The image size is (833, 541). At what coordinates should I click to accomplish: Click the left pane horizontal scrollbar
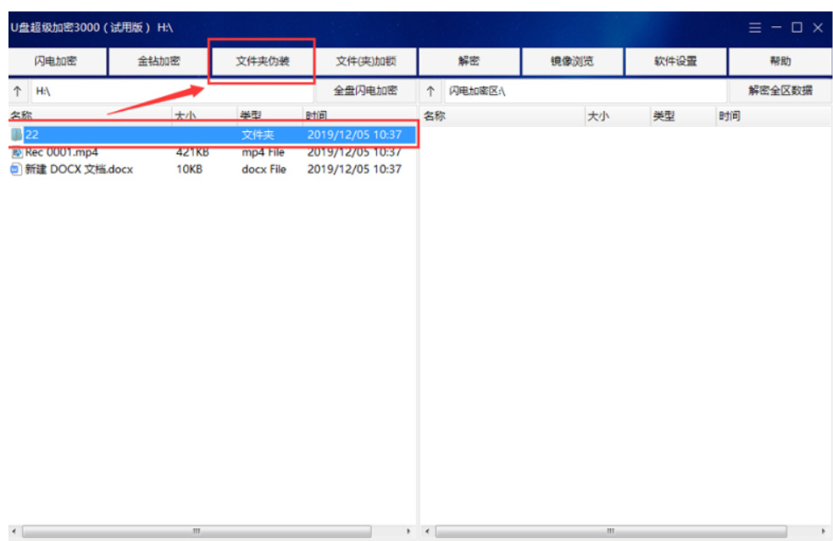(x=196, y=532)
